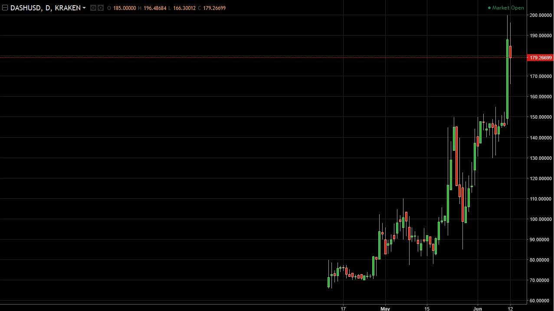
Task: Select the latest red candle near 185
Action: (x=511, y=52)
